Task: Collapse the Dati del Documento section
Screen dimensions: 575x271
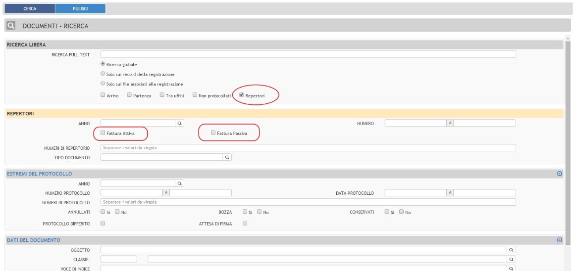Action: click(x=560, y=240)
